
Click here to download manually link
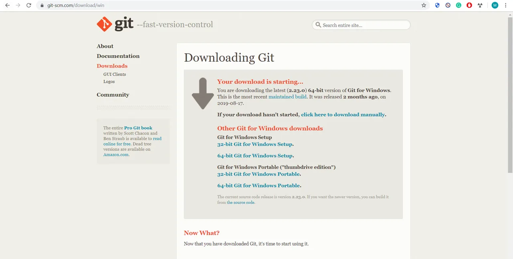point(343,114)
